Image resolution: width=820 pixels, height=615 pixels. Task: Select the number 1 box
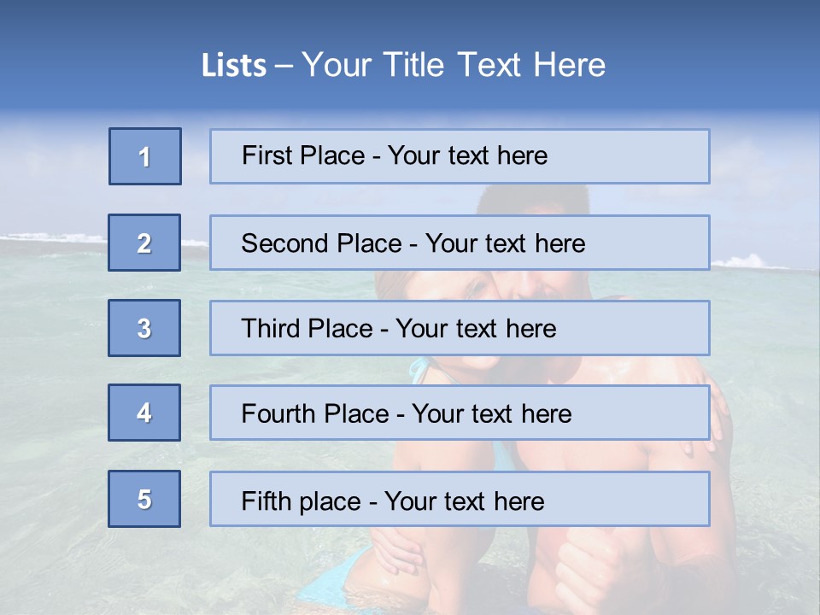[145, 156]
